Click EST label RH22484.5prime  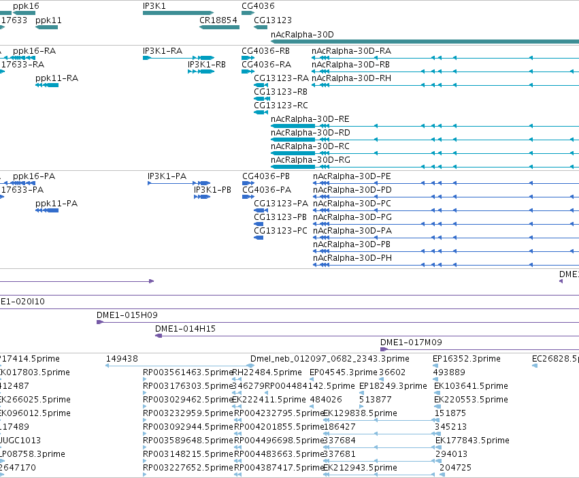267,372
